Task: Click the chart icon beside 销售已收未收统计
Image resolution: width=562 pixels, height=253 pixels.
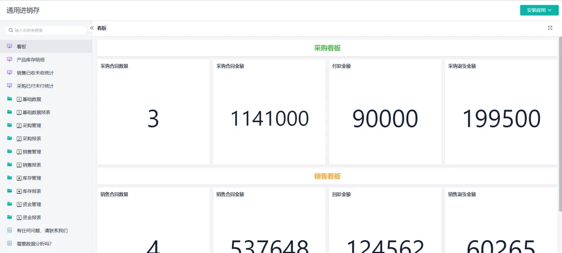Action: coord(10,73)
